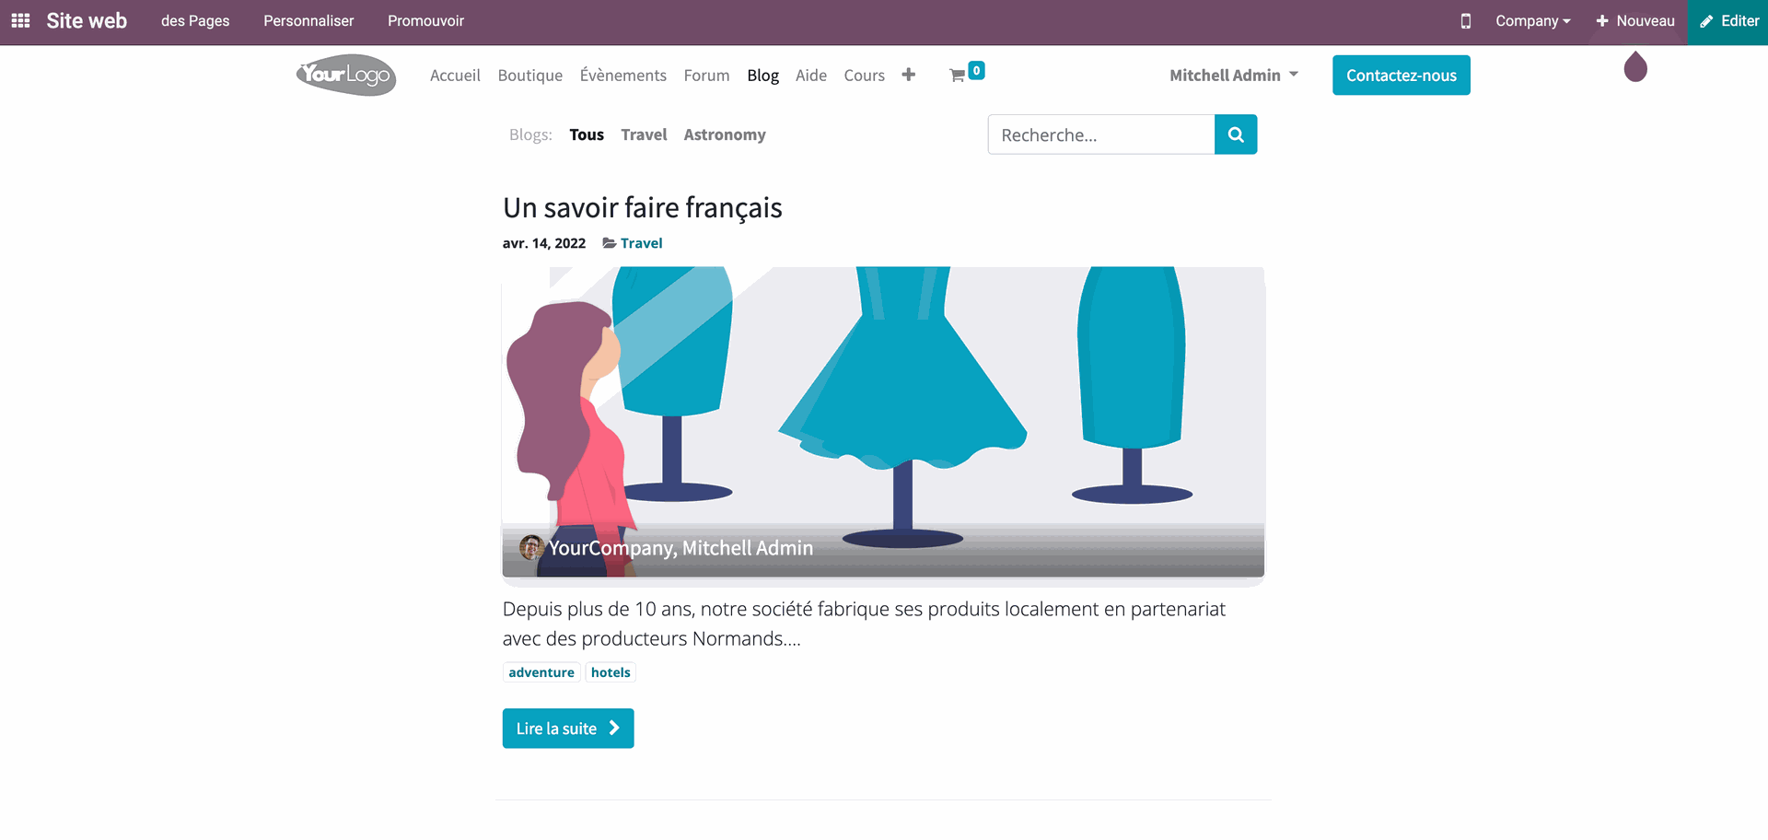Open the Personnaliser menu

pyautogui.click(x=308, y=20)
